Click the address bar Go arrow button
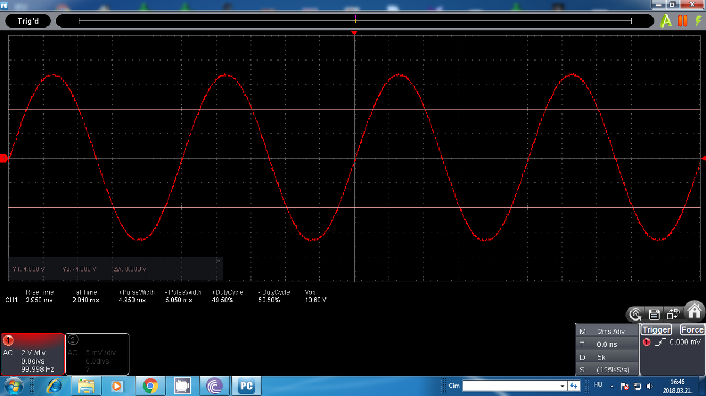 (574, 386)
